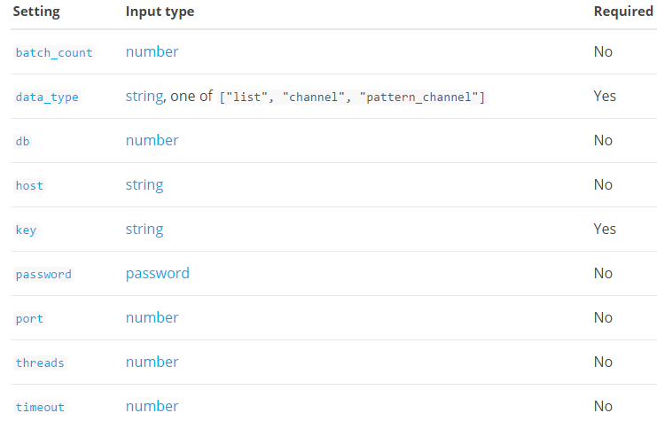
Task: Click the string type link for data_type
Action: [x=144, y=96]
